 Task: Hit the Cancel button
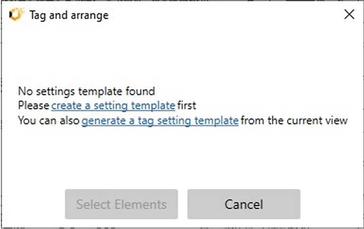pos(243,205)
